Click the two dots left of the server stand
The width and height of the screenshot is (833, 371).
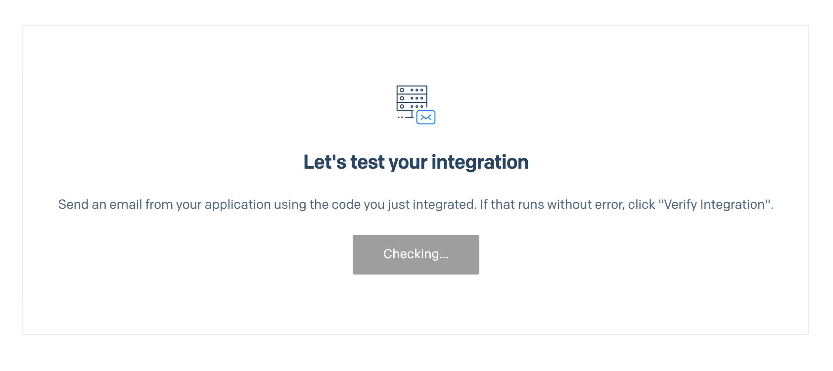pyautogui.click(x=400, y=117)
